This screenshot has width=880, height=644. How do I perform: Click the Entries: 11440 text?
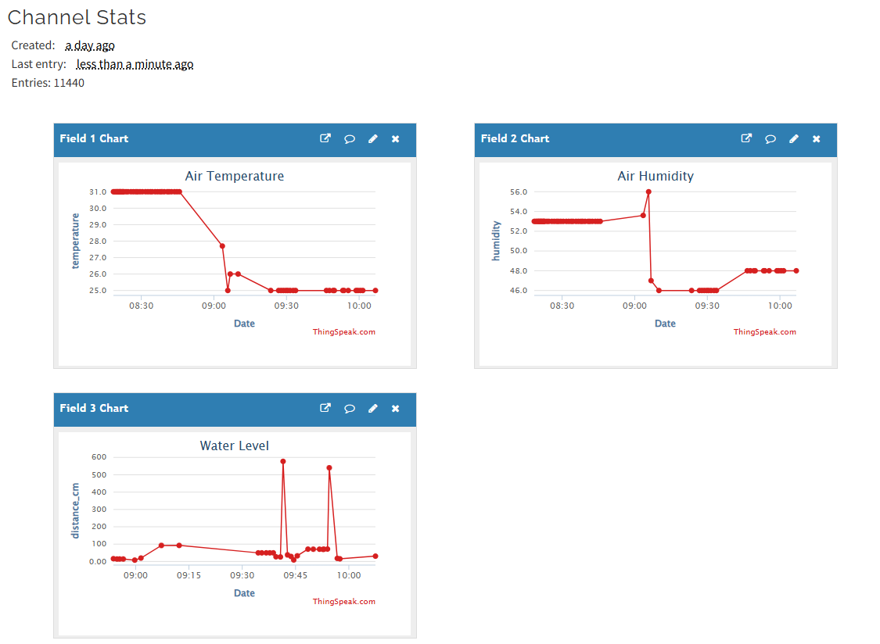(48, 83)
